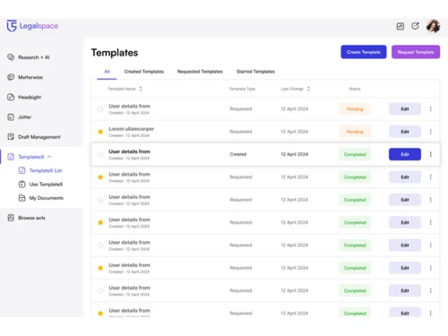Open the compose note icon beside the avatar
The width and height of the screenshot is (448, 336).
point(415,26)
